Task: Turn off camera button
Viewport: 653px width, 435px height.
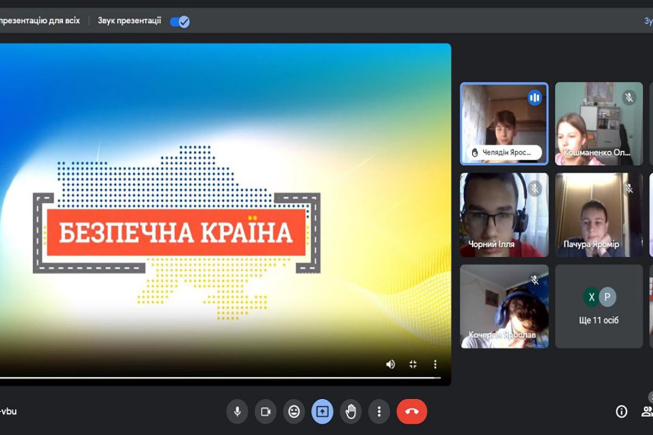Action: pos(266,412)
